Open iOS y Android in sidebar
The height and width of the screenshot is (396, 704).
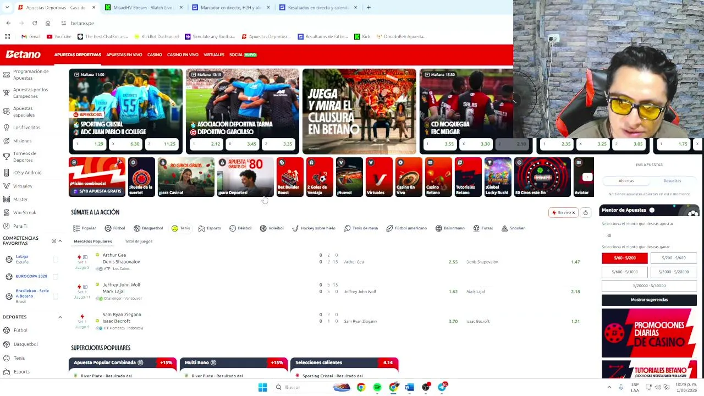click(27, 173)
